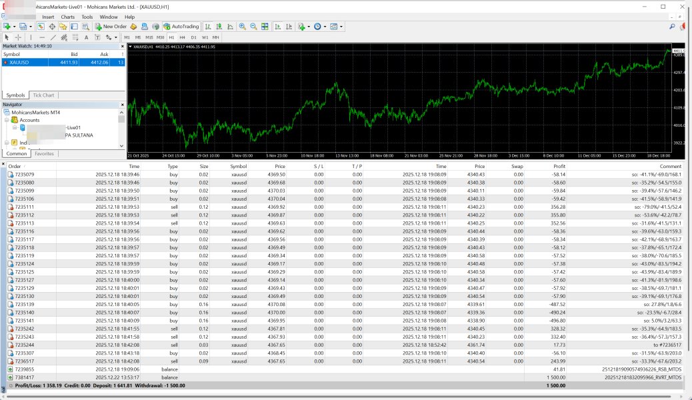
Task: Open the periodicity clock dropdown
Action: [325, 27]
